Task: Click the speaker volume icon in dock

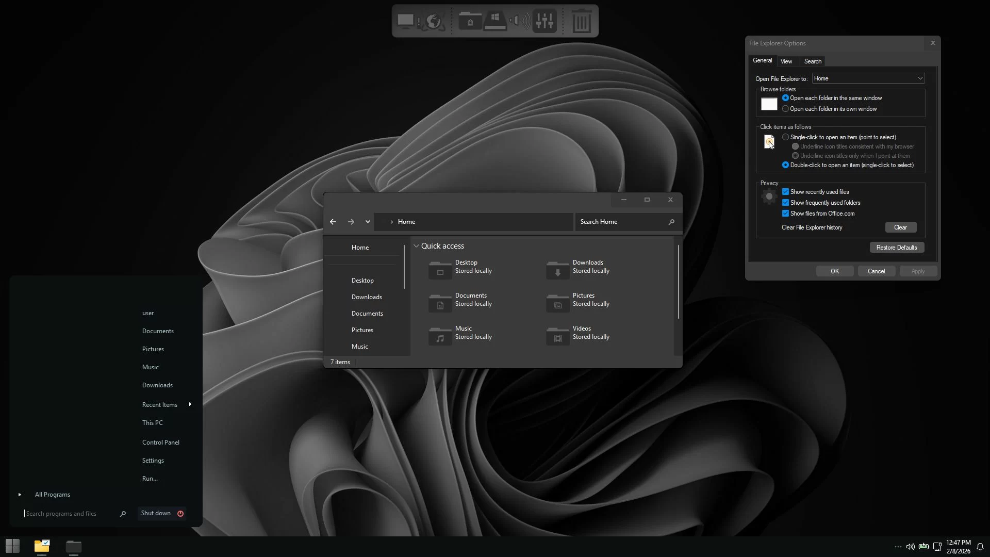Action: [519, 21]
